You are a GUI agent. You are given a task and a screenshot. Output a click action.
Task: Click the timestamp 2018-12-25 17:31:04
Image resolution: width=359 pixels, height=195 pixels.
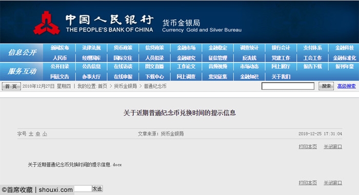point(320,134)
